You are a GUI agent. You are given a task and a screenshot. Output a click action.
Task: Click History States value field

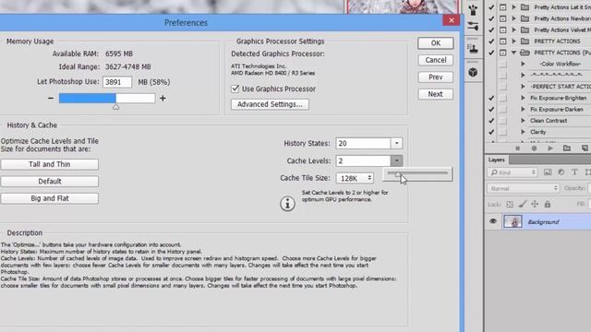point(363,143)
